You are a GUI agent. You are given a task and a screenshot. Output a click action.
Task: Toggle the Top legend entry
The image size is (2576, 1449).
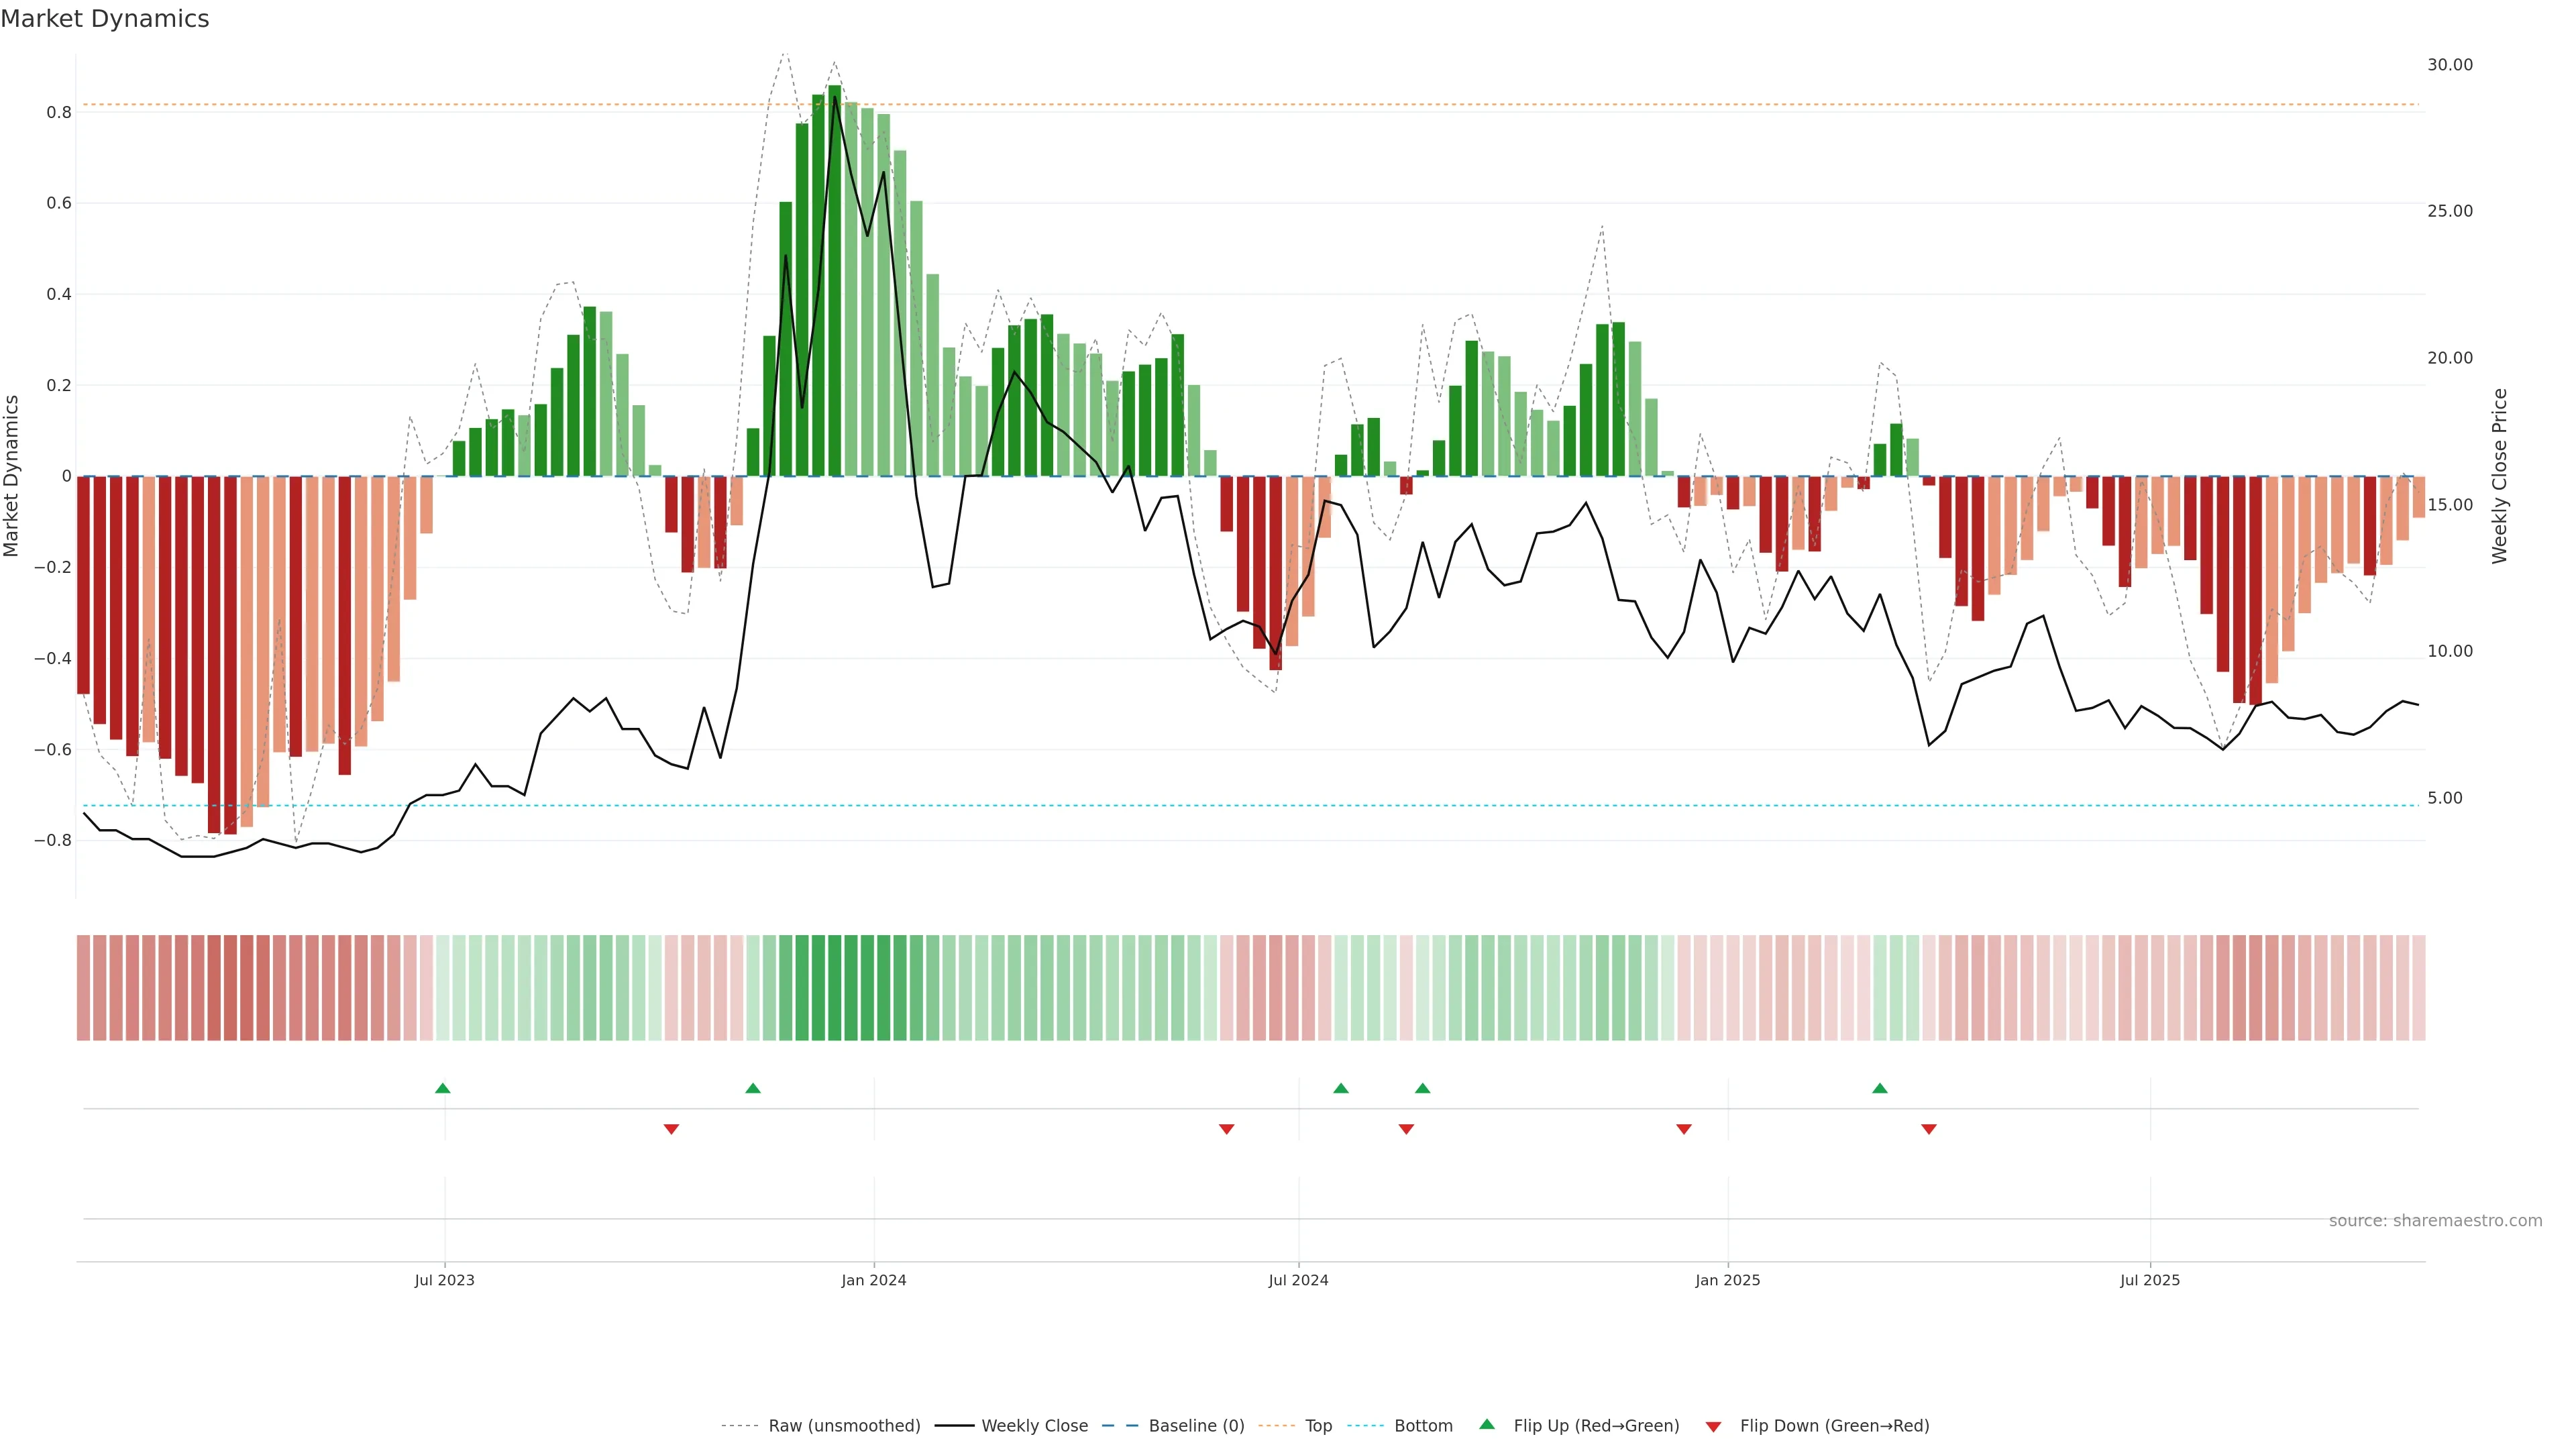pos(1318,1426)
